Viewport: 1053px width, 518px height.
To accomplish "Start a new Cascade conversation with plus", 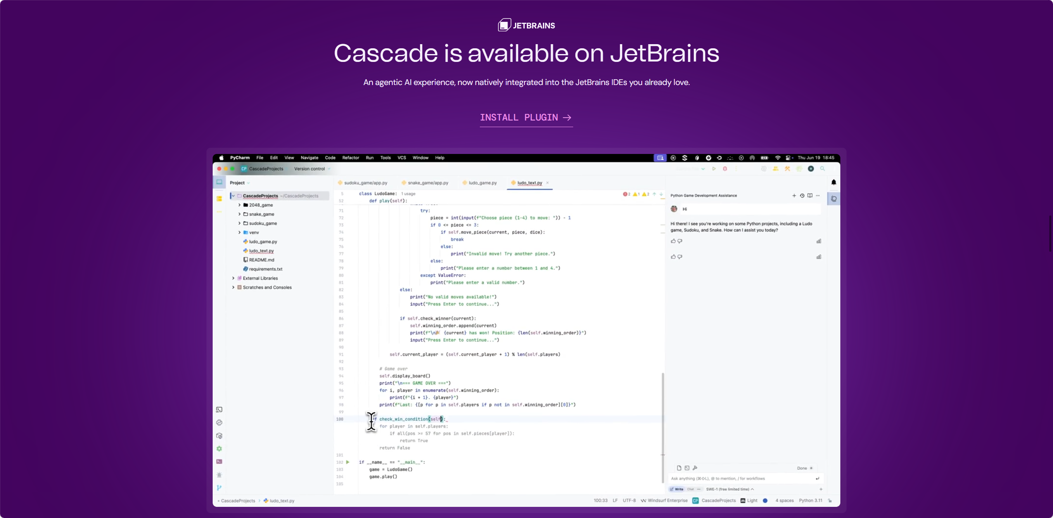I will point(794,196).
